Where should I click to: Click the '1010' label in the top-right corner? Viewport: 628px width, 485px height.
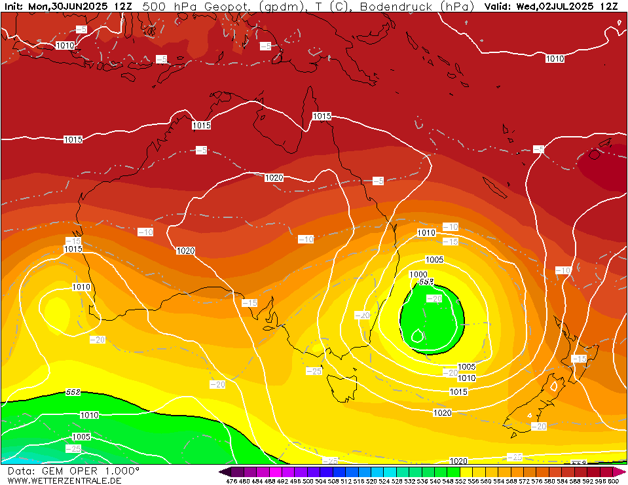(555, 59)
